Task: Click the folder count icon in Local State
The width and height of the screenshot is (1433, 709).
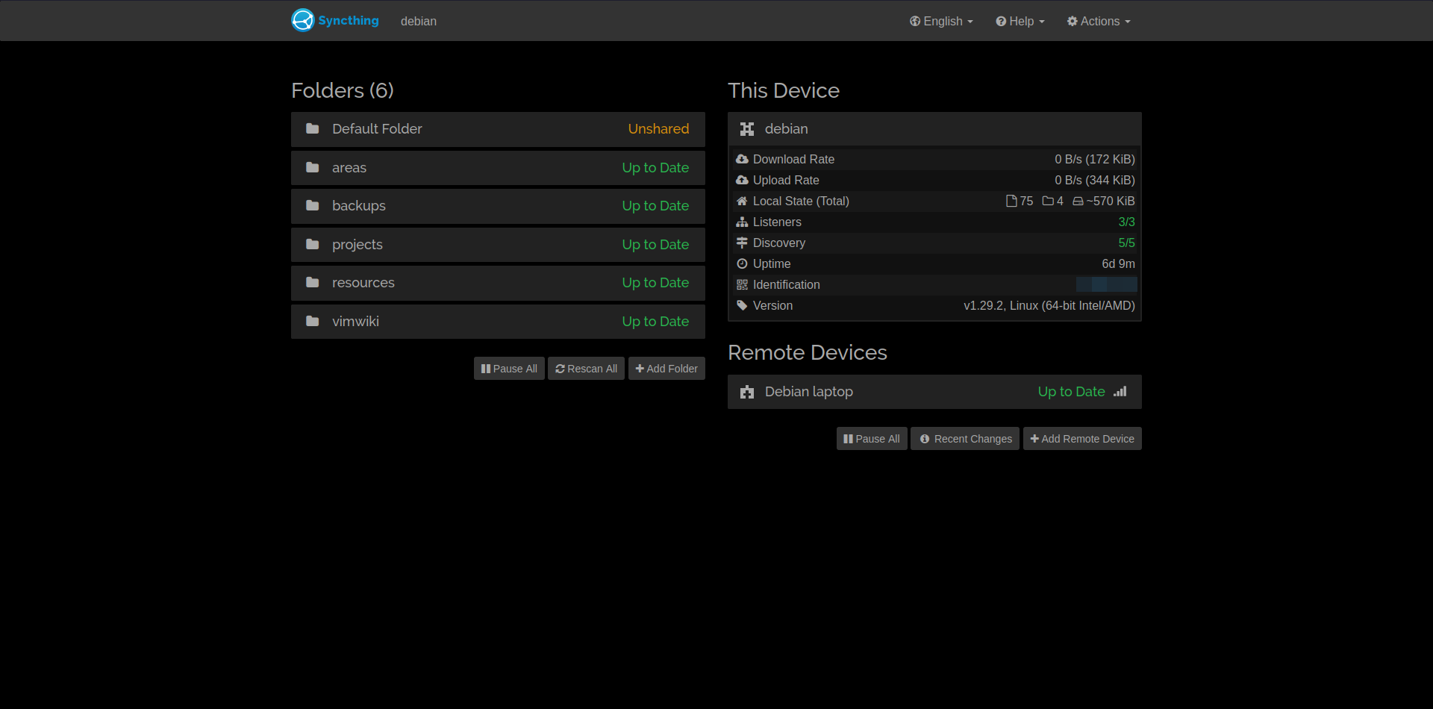Action: (x=1048, y=201)
